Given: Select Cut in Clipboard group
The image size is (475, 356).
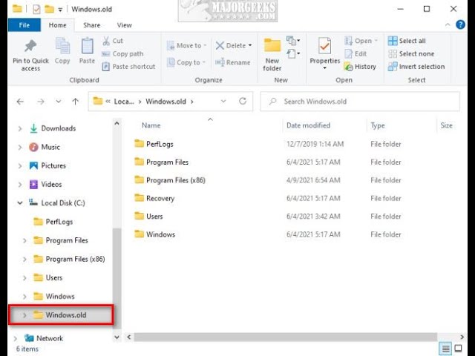Looking at the screenshot, I should coord(113,41).
